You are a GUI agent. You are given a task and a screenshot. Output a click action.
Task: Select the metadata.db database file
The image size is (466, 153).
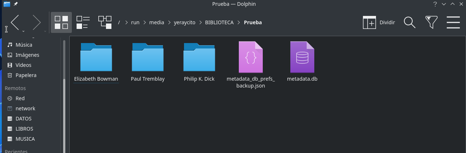[302, 61]
